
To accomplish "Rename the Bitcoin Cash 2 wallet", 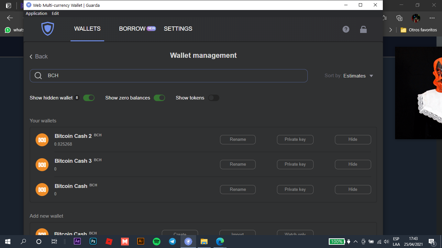I will tap(238, 139).
